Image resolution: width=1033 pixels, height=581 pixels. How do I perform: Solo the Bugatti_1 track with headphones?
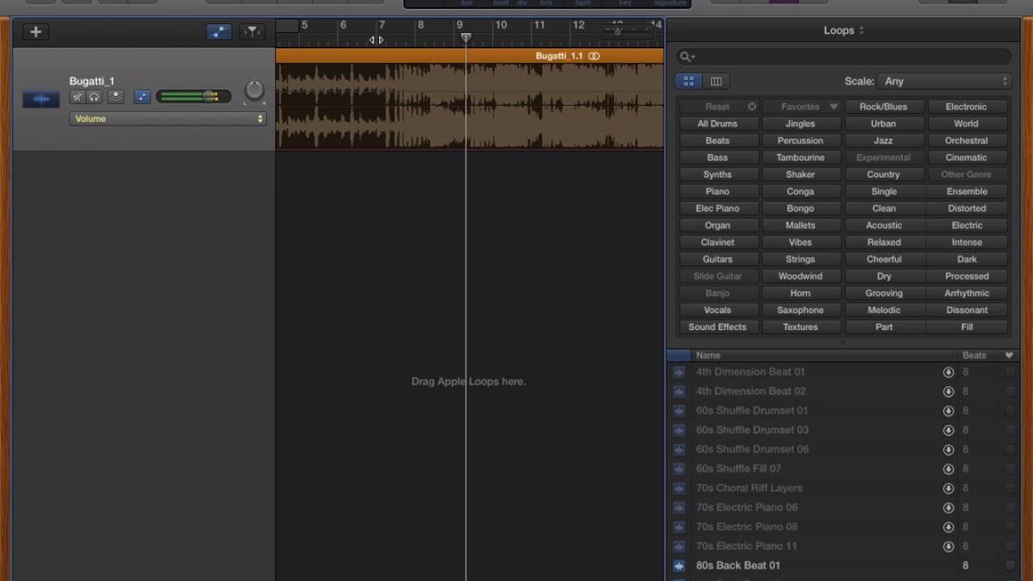pos(94,97)
